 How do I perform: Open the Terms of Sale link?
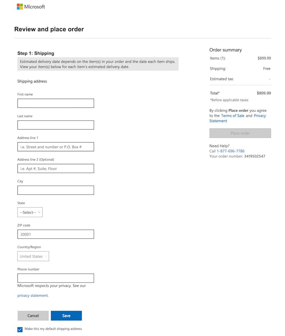point(233,115)
